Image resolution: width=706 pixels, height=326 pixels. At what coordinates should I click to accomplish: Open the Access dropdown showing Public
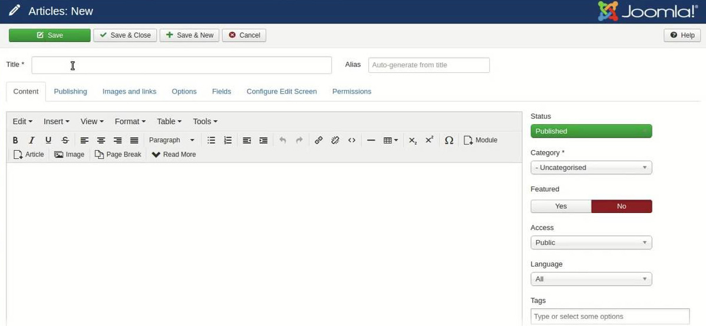(591, 243)
